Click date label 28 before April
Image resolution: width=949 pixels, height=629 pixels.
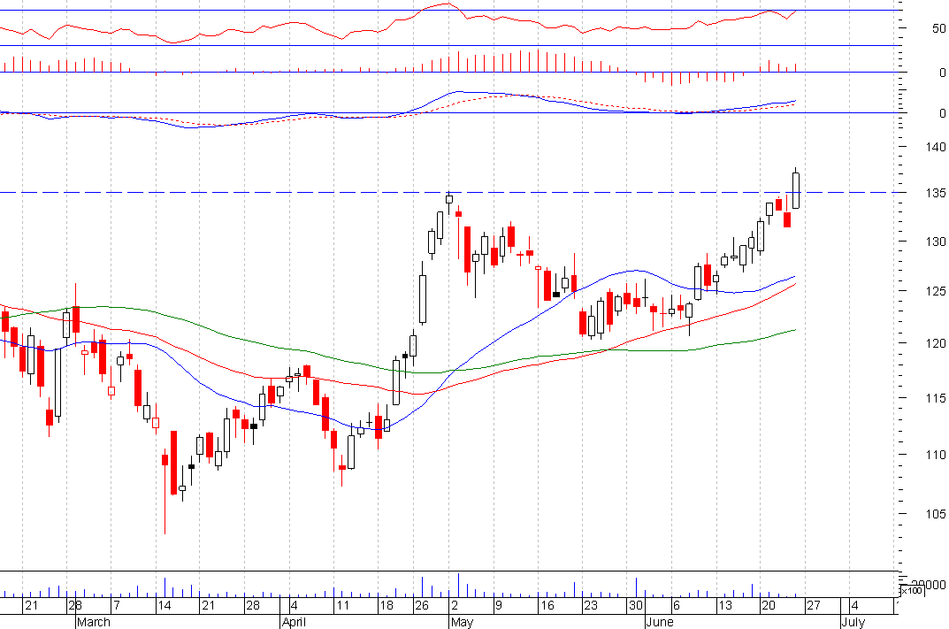tap(252, 605)
